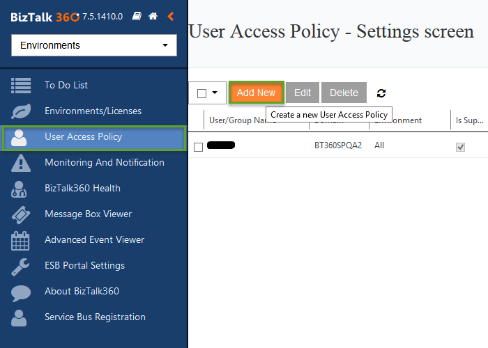Click the Message Box Viewer icon
This screenshot has width=488, height=348.
click(21, 214)
